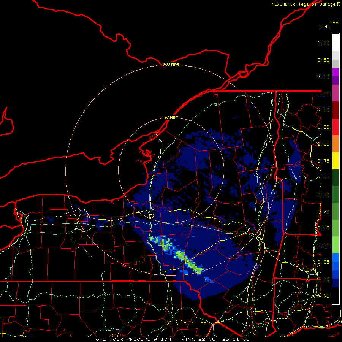Image resolution: width=342 pixels, height=342 pixels.
Task: Select the darkest green swatch beside 0.50
Action: point(336,177)
